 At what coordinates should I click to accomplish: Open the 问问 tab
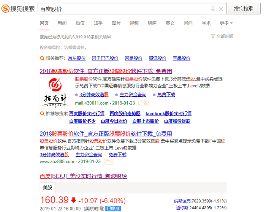pos(188,23)
